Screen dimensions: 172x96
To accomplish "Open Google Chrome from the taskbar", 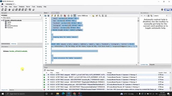I will pos(74,94).
